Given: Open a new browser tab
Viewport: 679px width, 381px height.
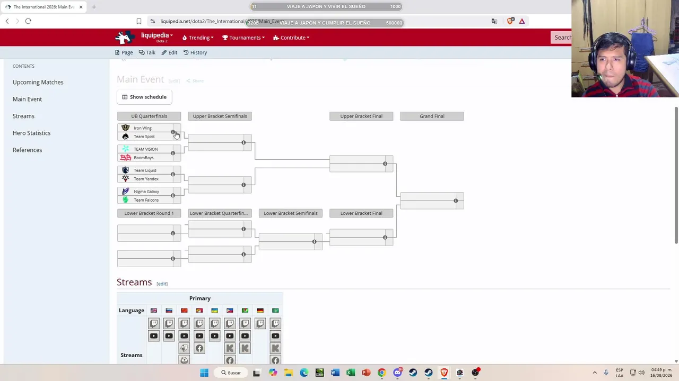Looking at the screenshot, I should [x=94, y=7].
